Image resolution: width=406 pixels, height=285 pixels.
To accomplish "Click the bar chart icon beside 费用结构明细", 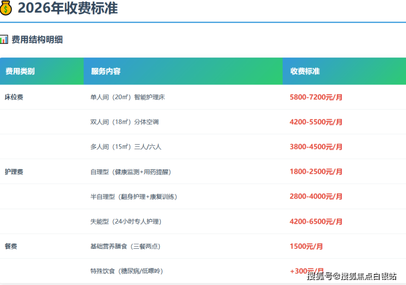I will click(x=4, y=39).
